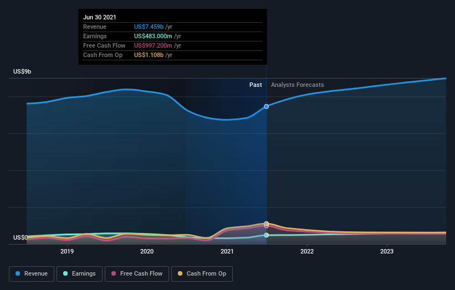Select the Cash From Op data point marker

tap(266, 224)
